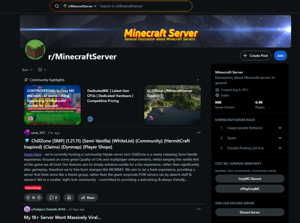The image size is (300, 223).
Task: Open options menu for 18+ Server post
Action: [x=199, y=209]
